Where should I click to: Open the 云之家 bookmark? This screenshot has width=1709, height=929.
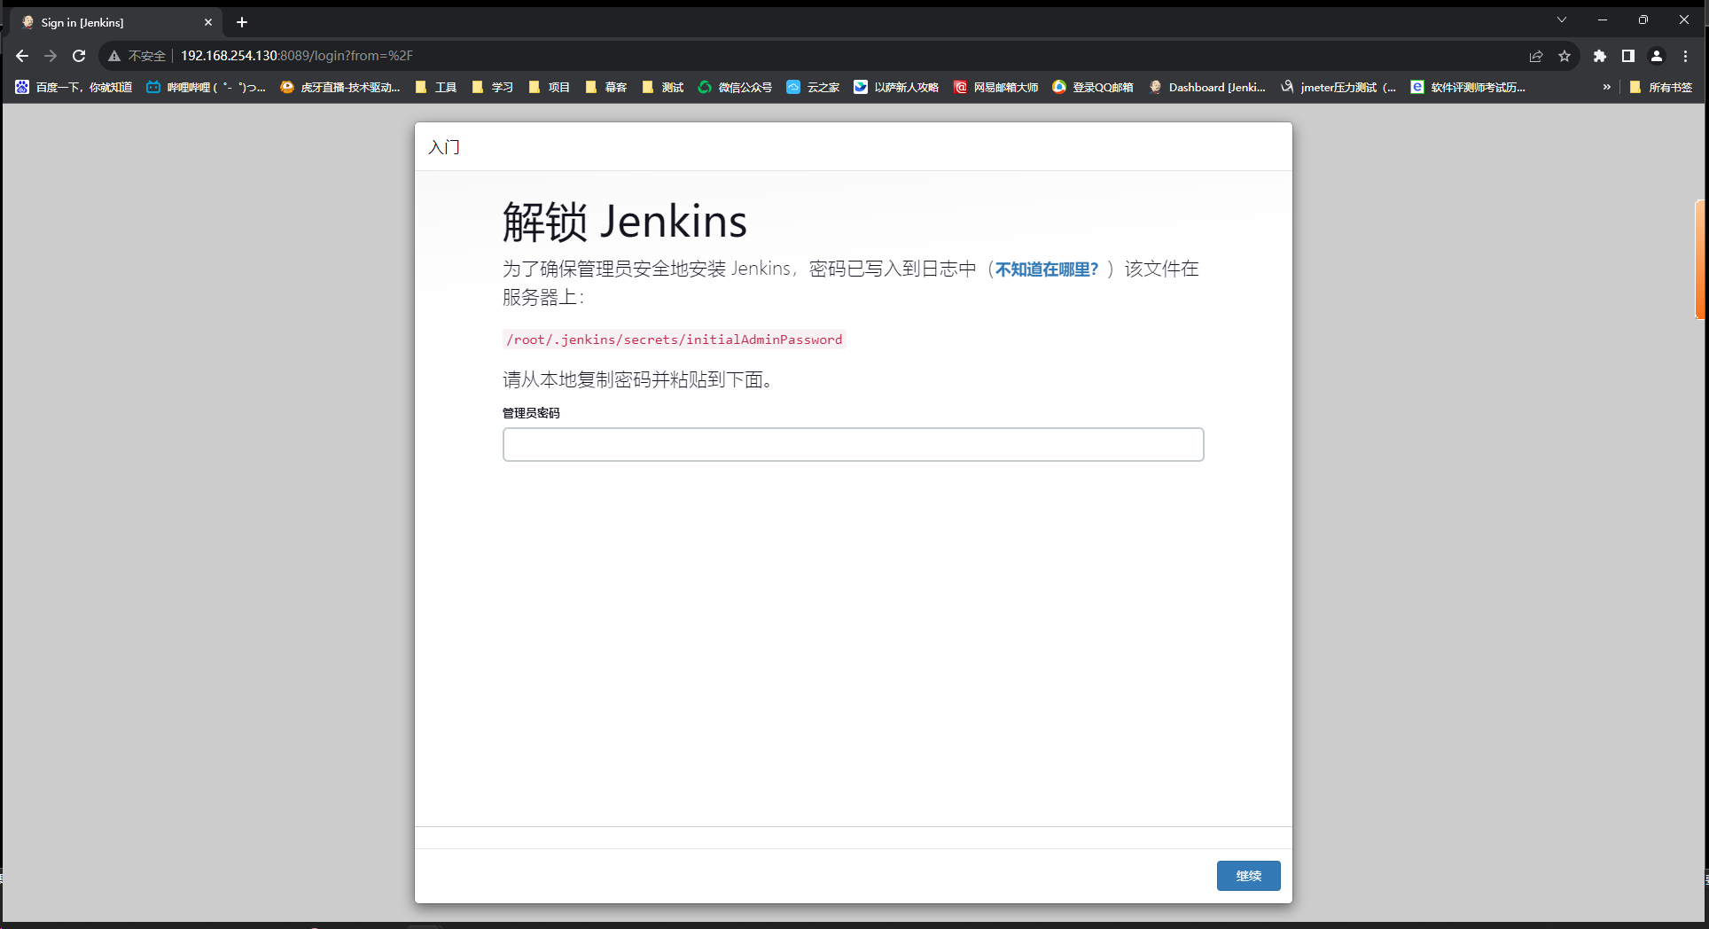point(813,87)
